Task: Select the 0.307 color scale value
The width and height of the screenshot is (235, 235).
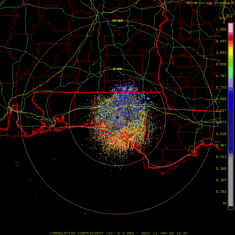Action: pos(221,180)
